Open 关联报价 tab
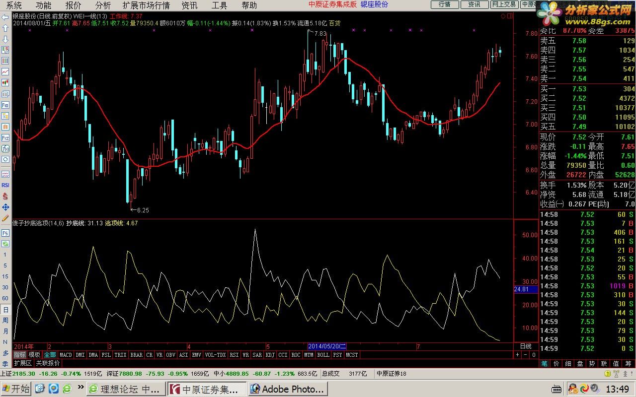 tap(48, 363)
